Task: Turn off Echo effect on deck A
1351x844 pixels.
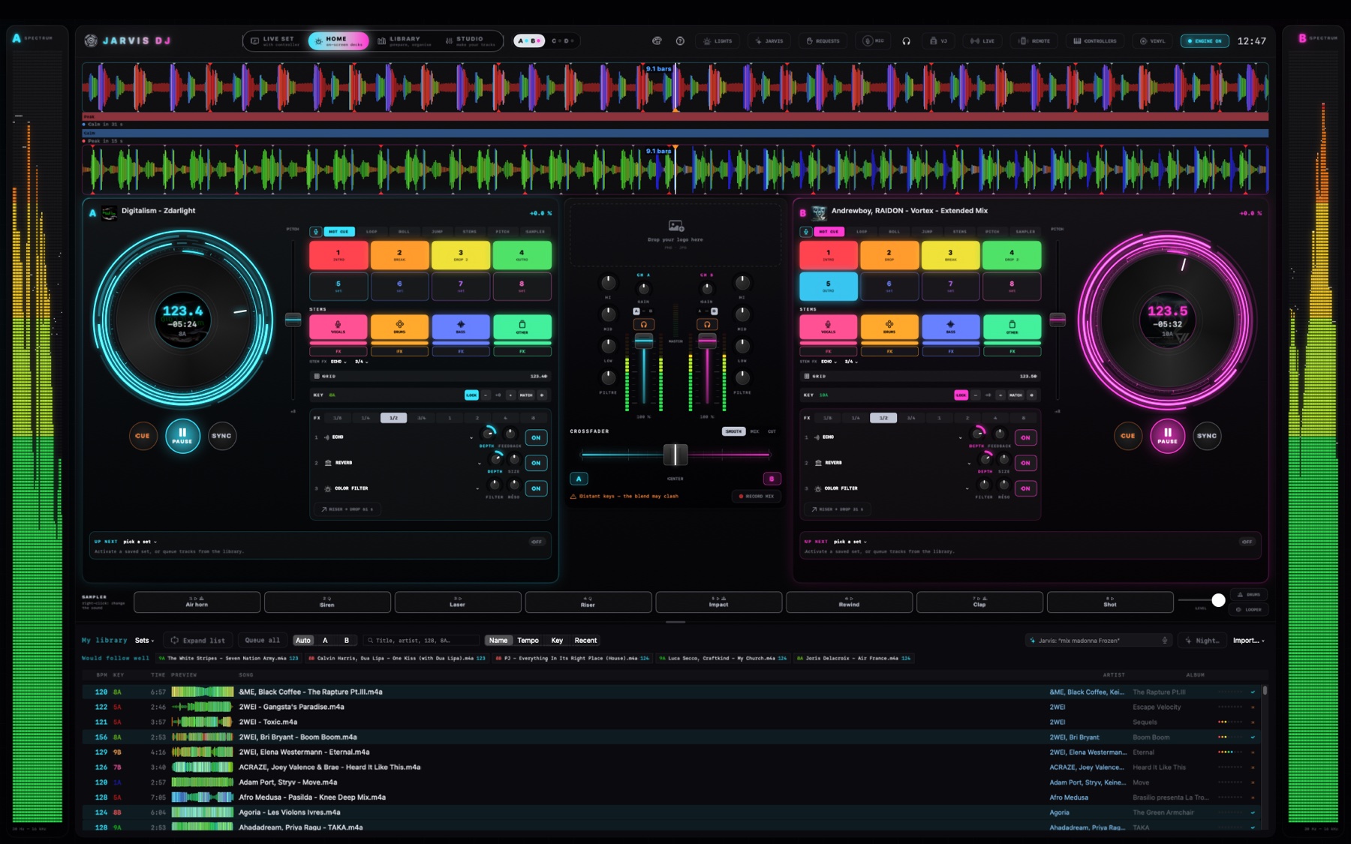Action: point(536,437)
